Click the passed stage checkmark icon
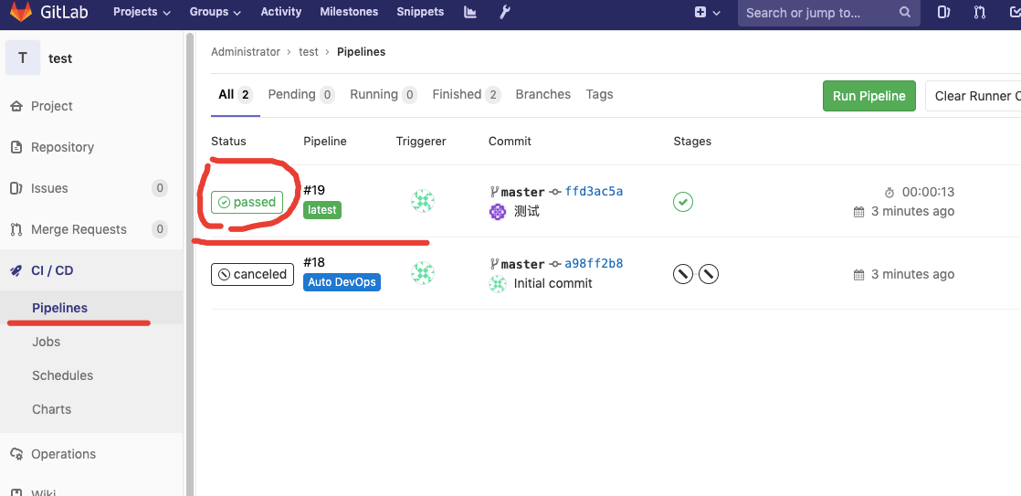 click(682, 202)
